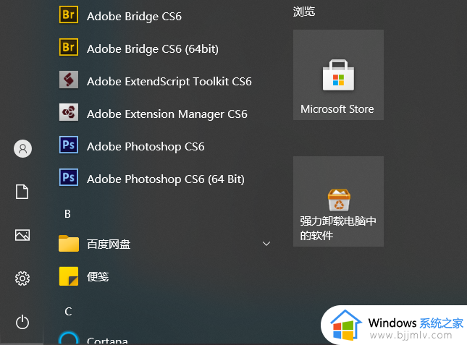Click the Photoshop CS6 (64 Bit) Ps icon
The height and width of the screenshot is (345, 467).
pyautogui.click(x=69, y=177)
